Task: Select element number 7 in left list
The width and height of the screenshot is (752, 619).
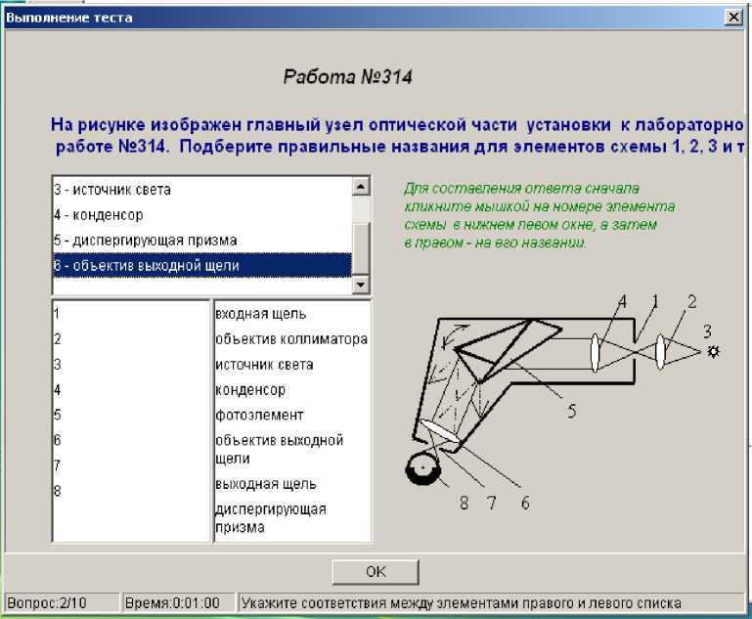Action: (131, 465)
